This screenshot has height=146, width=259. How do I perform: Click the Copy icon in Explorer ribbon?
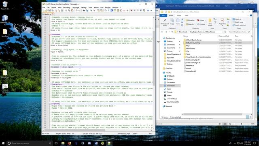pyautogui.click(x=172, y=21)
